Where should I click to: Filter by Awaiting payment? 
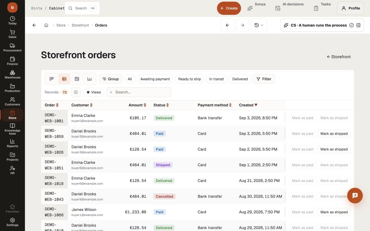click(x=155, y=79)
